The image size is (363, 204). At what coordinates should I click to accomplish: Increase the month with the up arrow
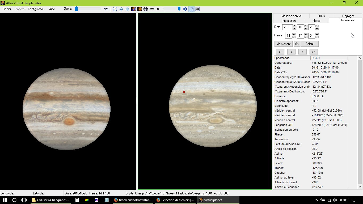(306, 26)
